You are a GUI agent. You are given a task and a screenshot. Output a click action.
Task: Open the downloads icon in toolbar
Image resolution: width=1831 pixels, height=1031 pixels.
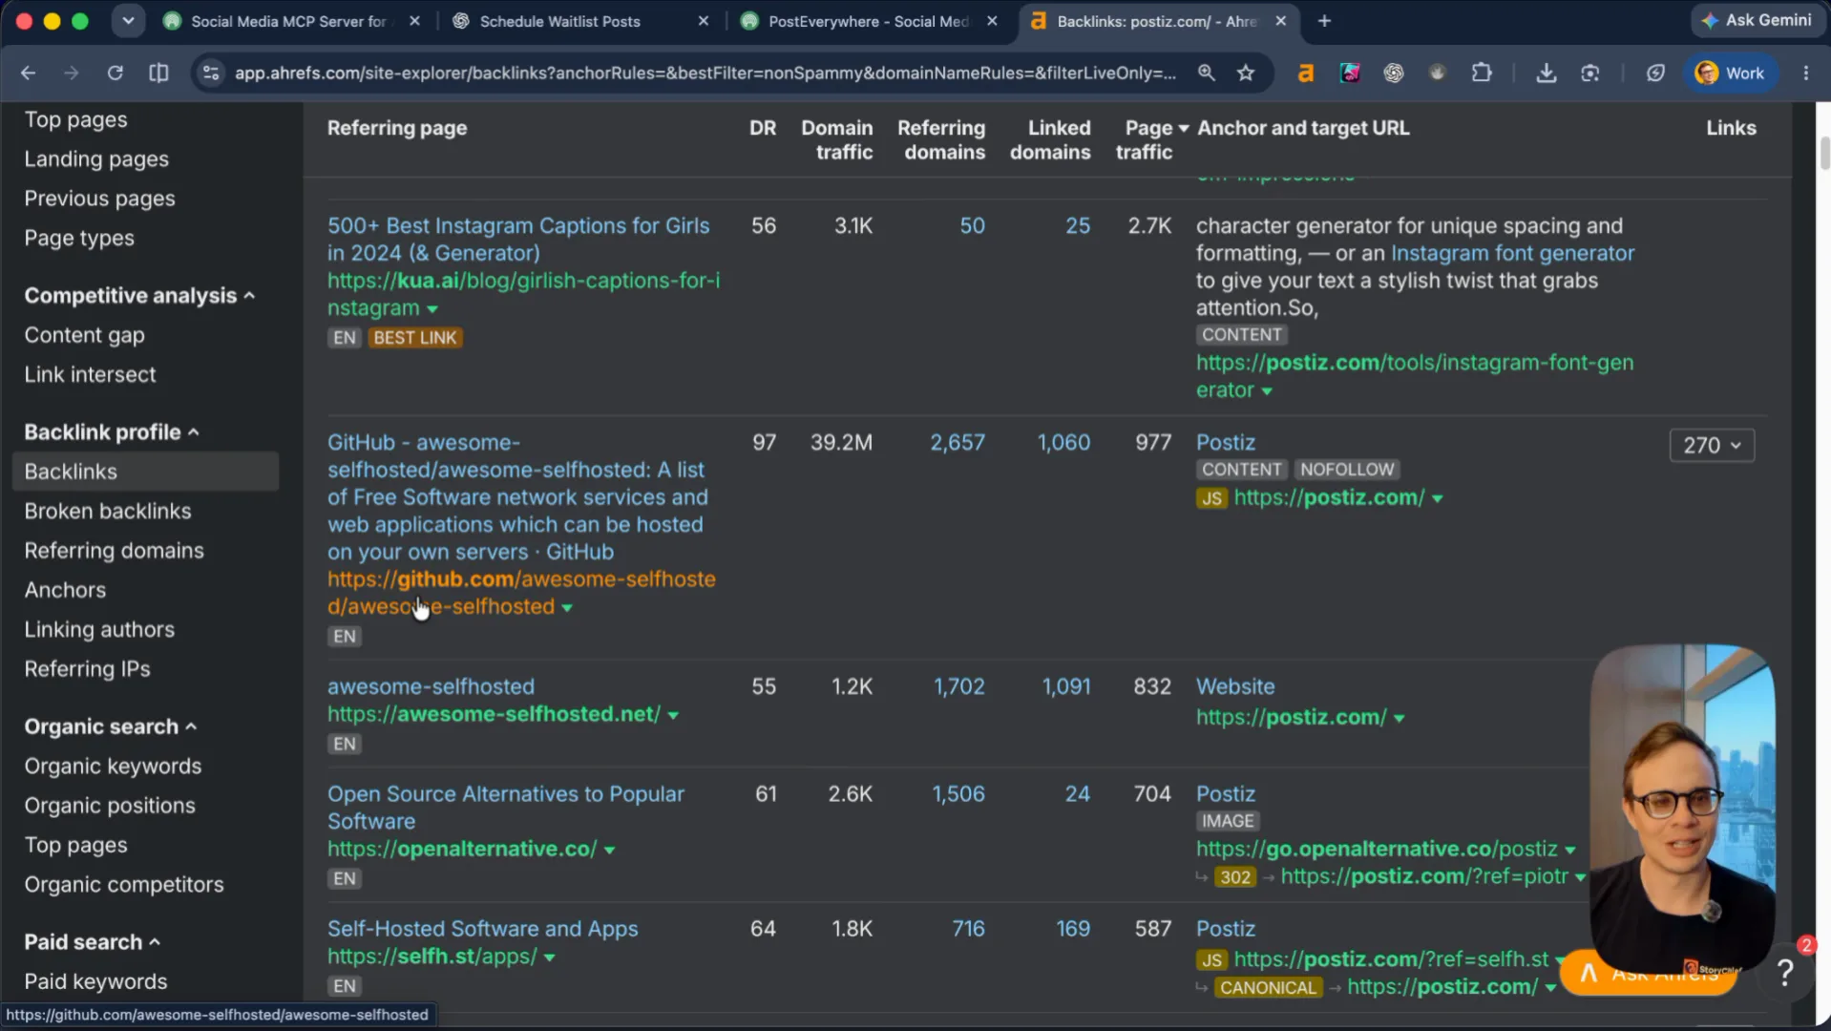pos(1547,74)
